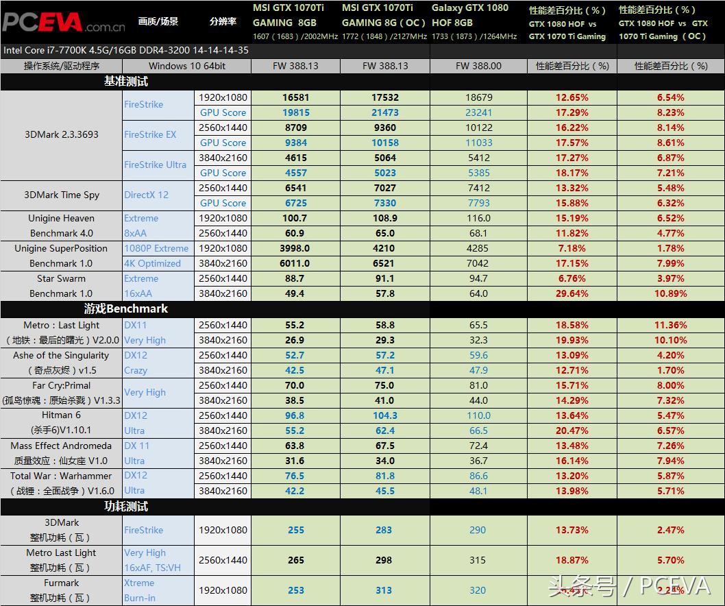Click the Hitman result 104.3
The height and width of the screenshot is (606, 725).
[385, 415]
